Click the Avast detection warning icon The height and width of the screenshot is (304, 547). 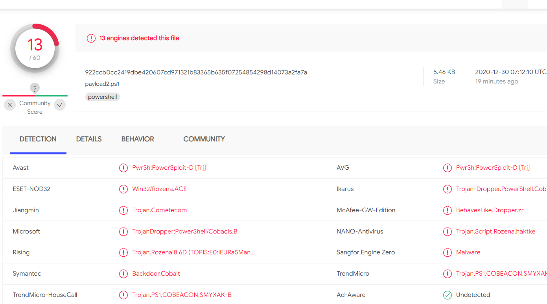click(123, 168)
